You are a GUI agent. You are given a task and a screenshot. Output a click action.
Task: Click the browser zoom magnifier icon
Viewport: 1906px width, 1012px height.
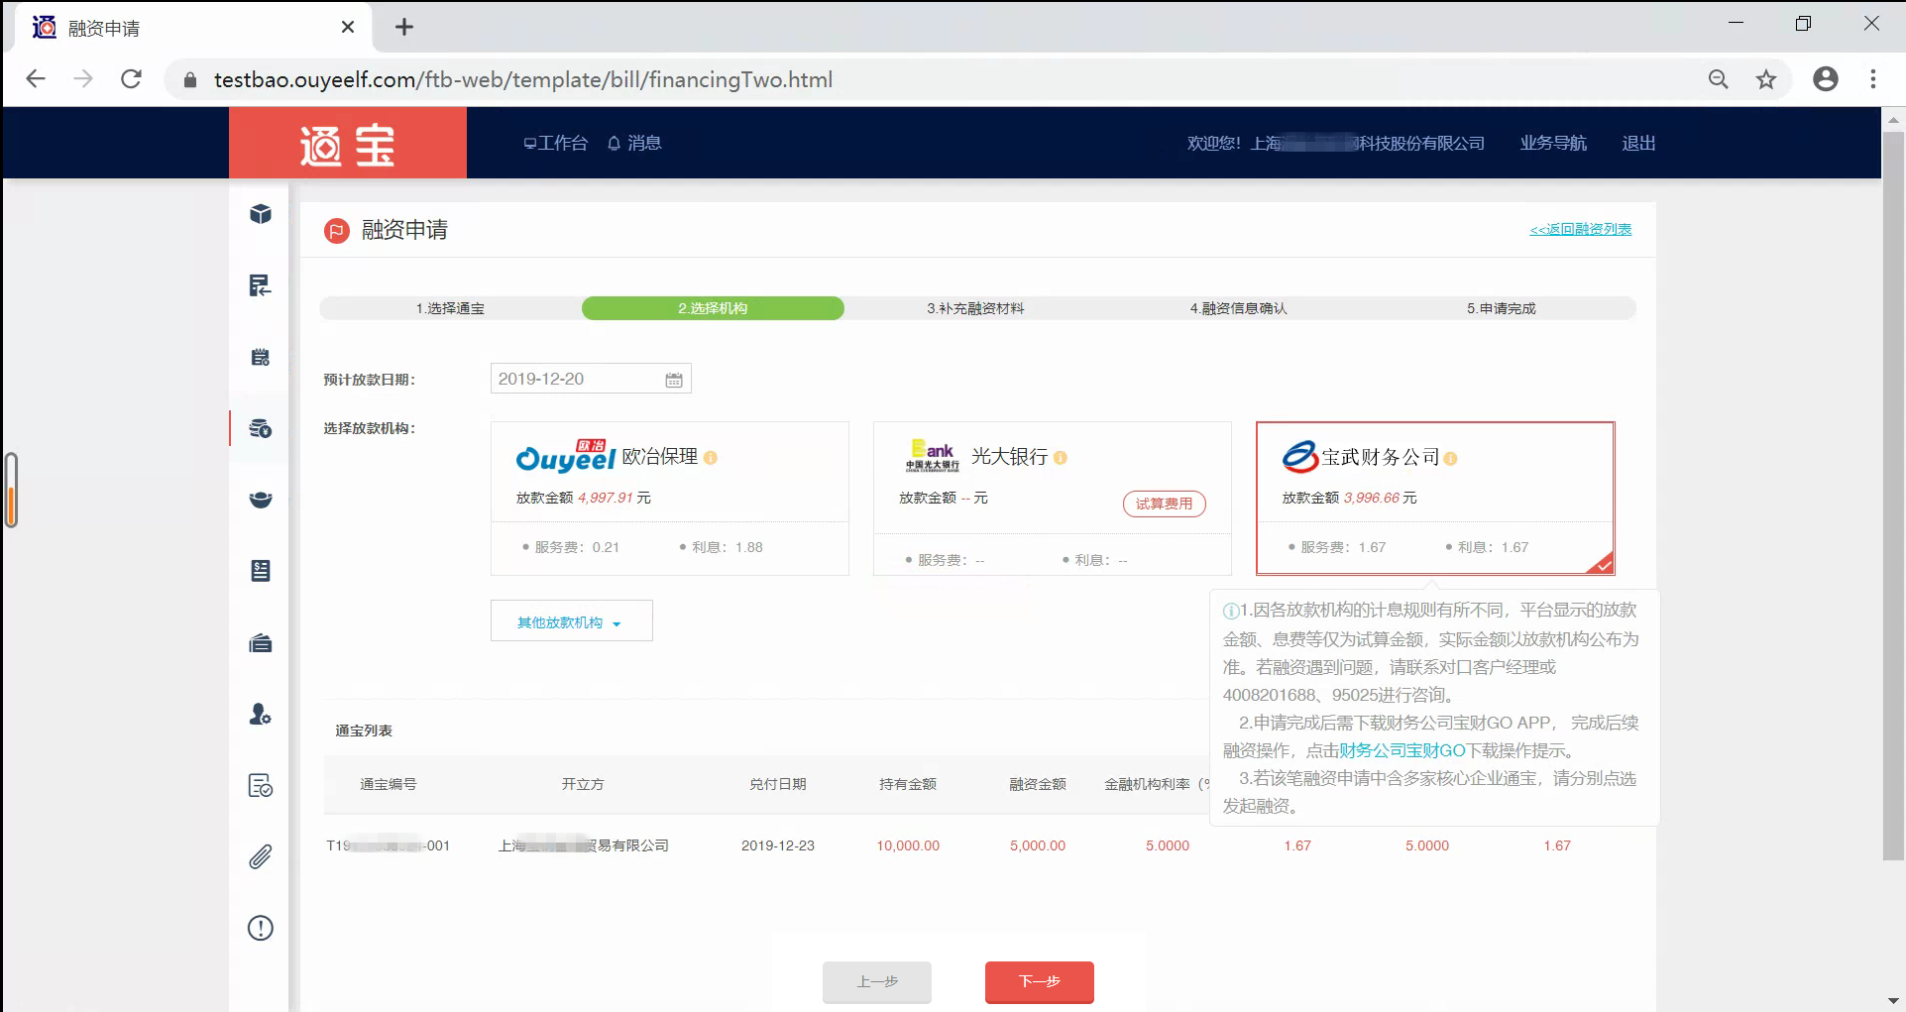(1719, 79)
